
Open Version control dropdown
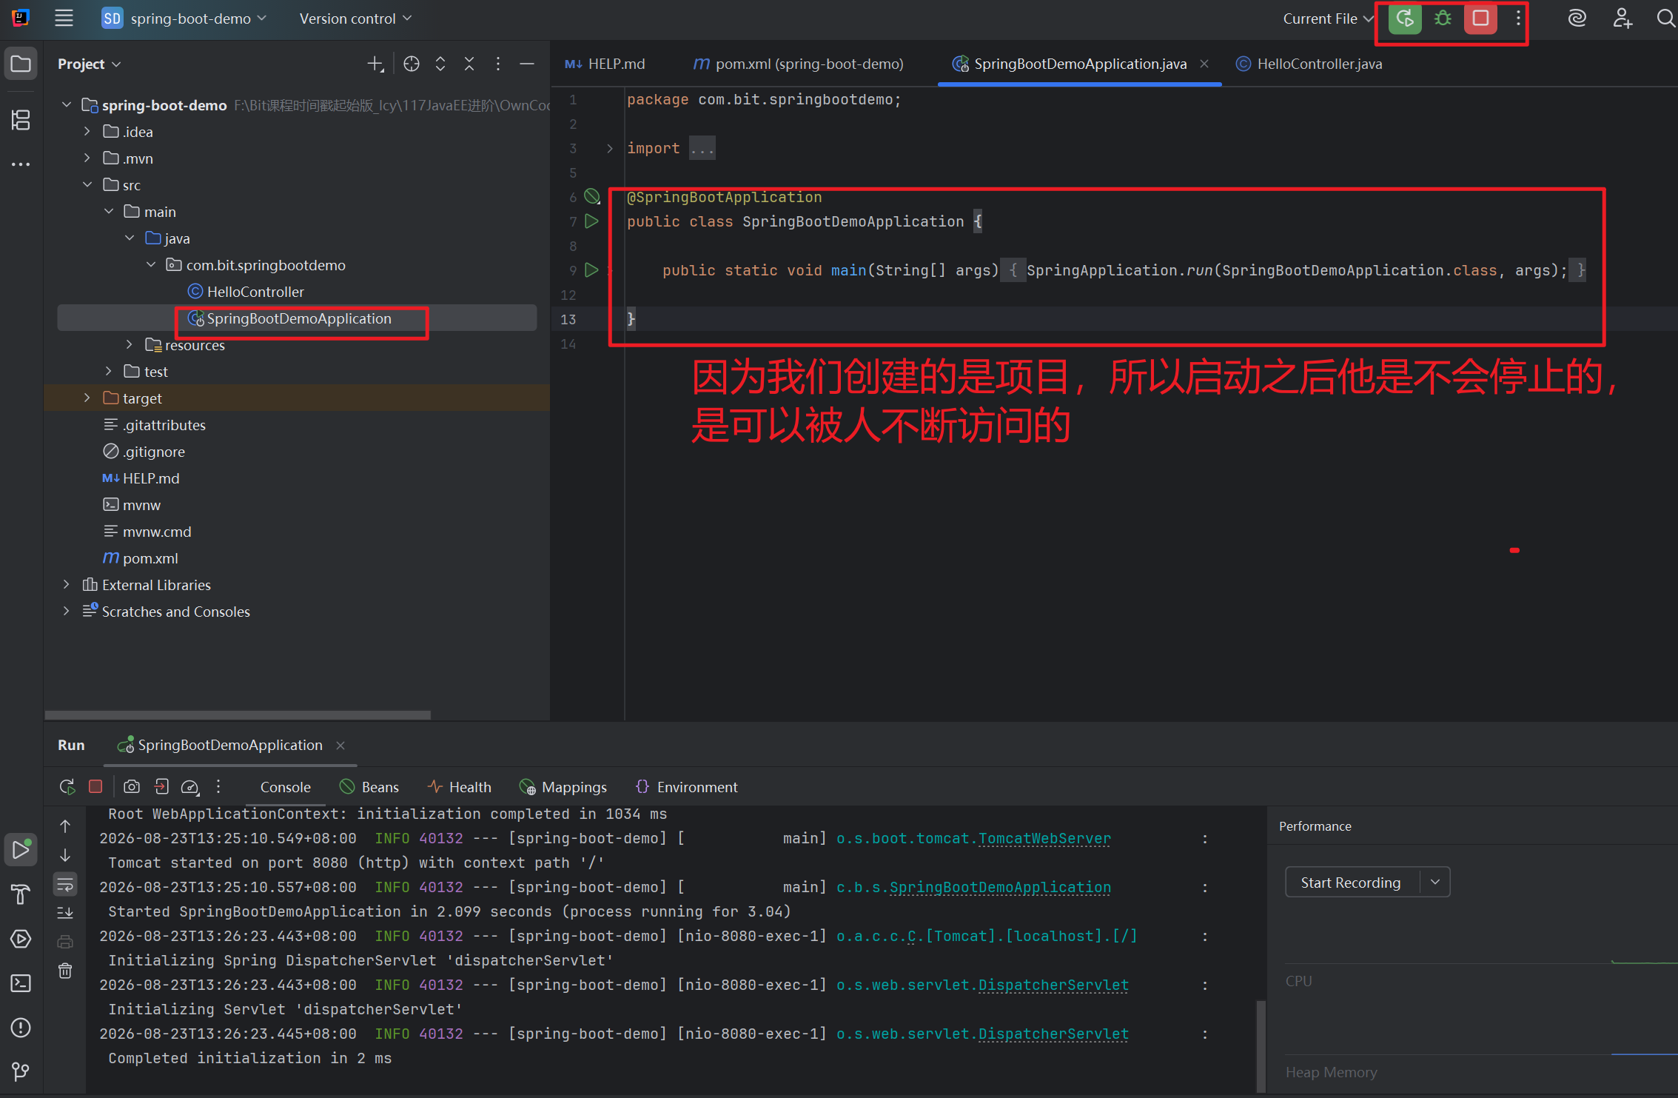click(x=355, y=19)
